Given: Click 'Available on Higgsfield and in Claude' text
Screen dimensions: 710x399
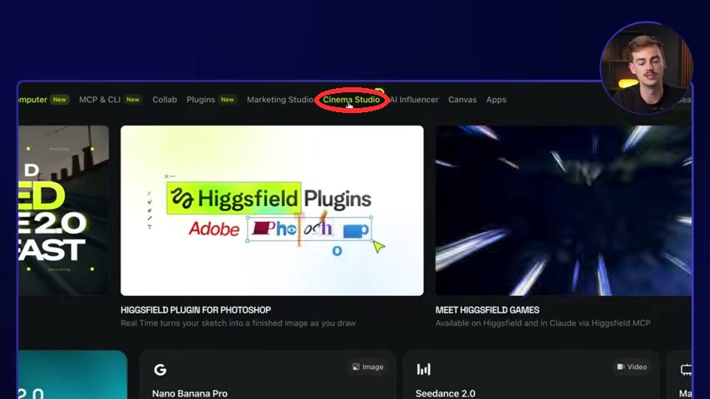Looking at the screenshot, I should 543,323.
